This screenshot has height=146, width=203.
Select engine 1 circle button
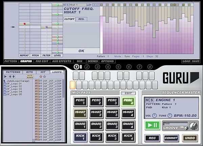[76, 67]
